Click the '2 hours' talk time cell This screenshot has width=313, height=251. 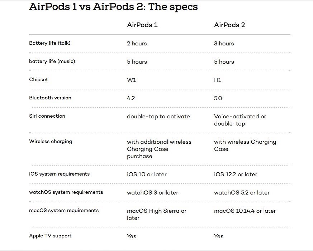pyautogui.click(x=137, y=43)
